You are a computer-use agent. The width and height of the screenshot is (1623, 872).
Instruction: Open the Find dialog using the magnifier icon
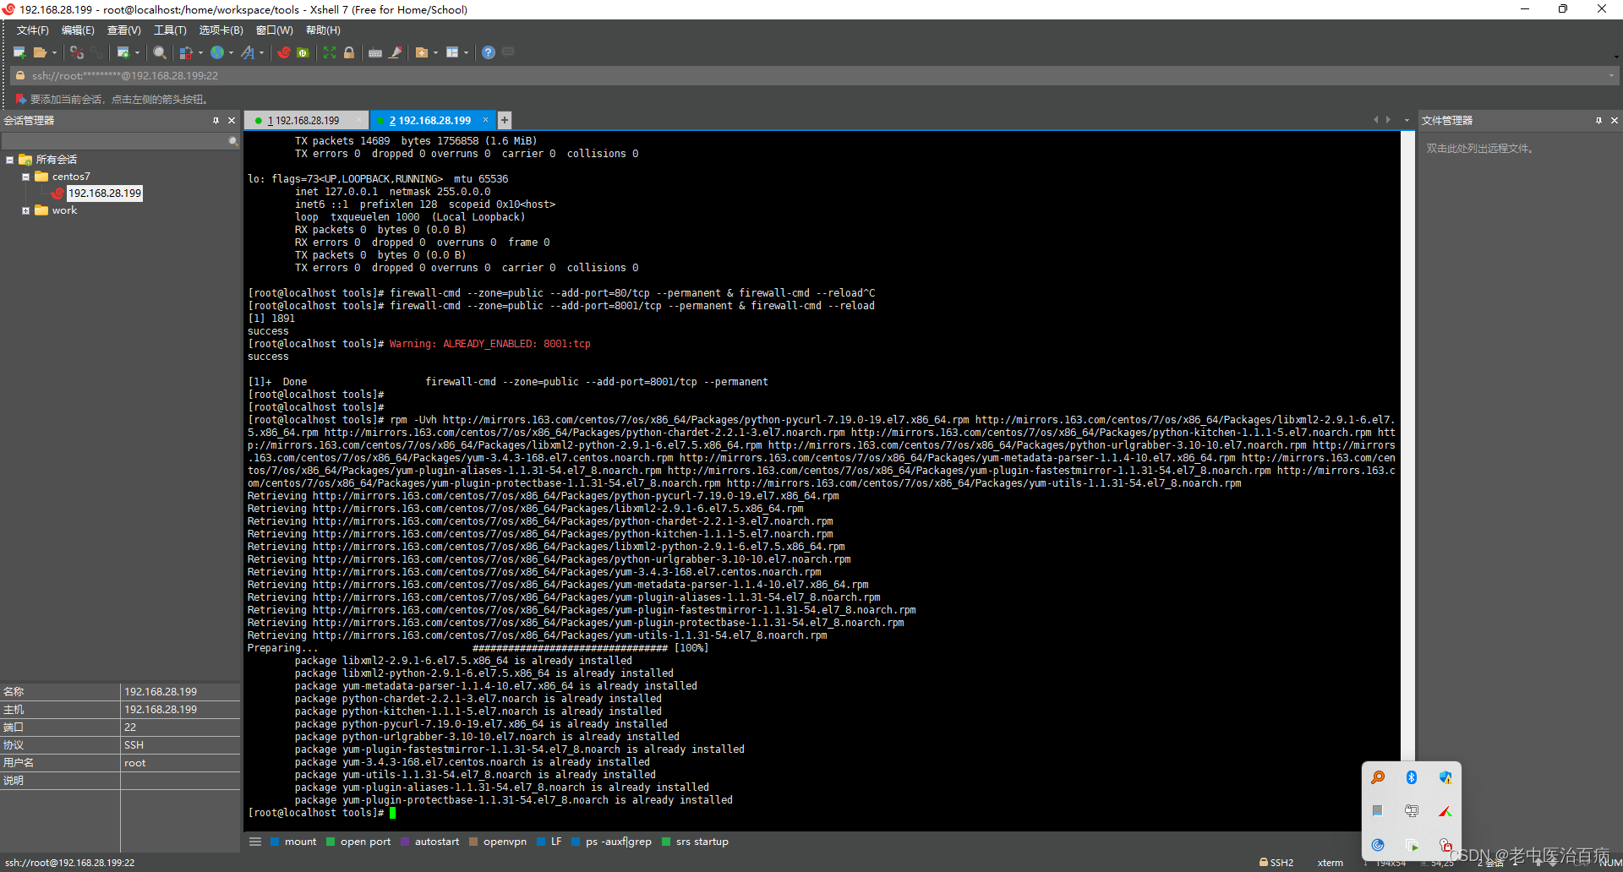(x=159, y=52)
